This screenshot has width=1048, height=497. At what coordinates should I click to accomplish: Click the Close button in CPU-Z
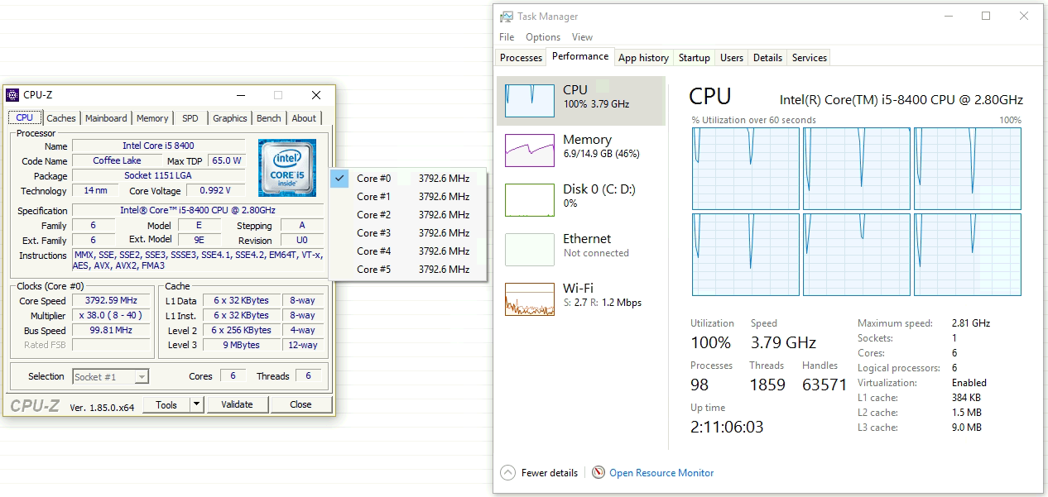point(300,404)
